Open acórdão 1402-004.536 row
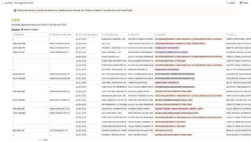 pyautogui.click(x=19, y=43)
